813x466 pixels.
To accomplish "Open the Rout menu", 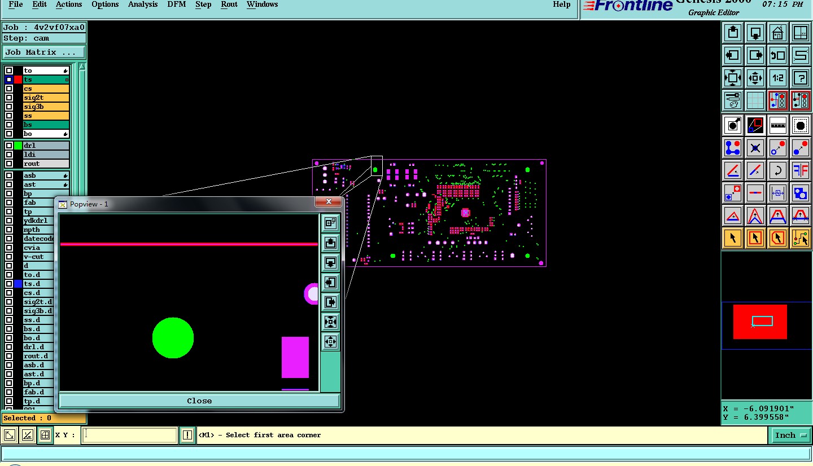I will click(x=229, y=5).
